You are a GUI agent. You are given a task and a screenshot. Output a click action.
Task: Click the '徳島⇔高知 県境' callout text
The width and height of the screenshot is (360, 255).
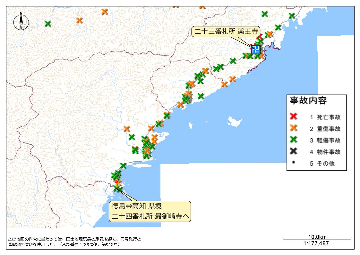(x=137, y=205)
